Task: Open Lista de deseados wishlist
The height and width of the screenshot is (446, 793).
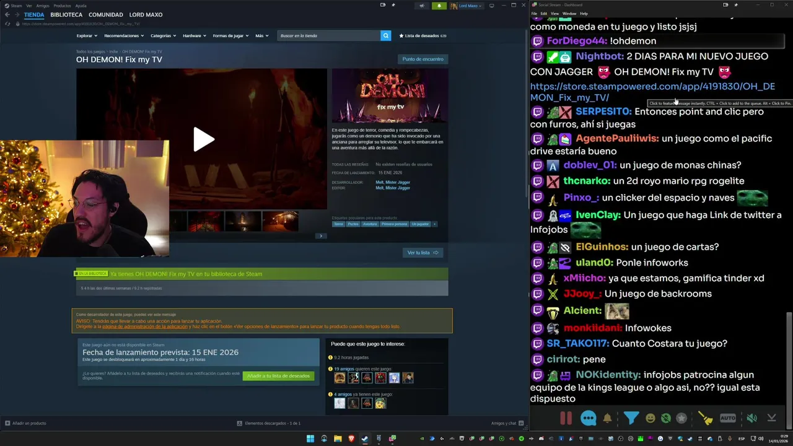Action: (423, 35)
